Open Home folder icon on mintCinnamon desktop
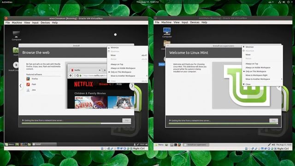Screen dimensions: 295x166 click(x=16, y=50)
